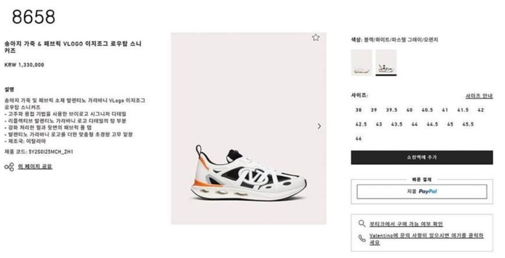This screenshot has height=258, width=505.
Task: Choose size 46
Action: 359,138
